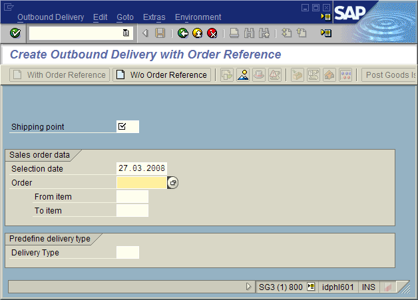
Task: Open the Edit menu
Action: tap(101, 17)
